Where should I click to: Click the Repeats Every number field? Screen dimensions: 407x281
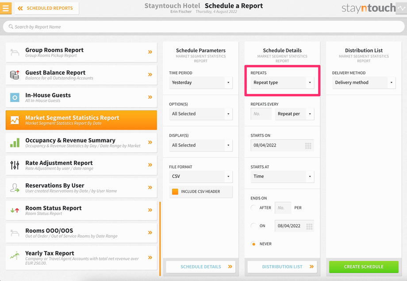261,114
